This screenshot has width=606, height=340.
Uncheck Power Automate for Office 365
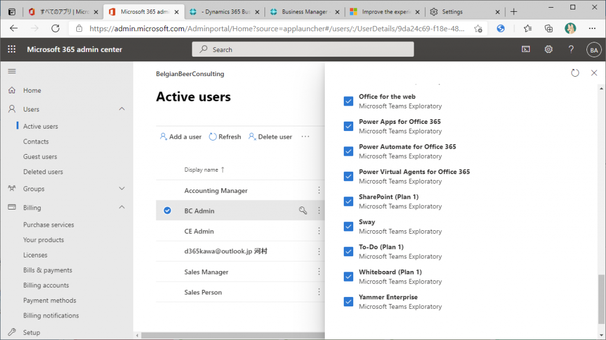348,151
